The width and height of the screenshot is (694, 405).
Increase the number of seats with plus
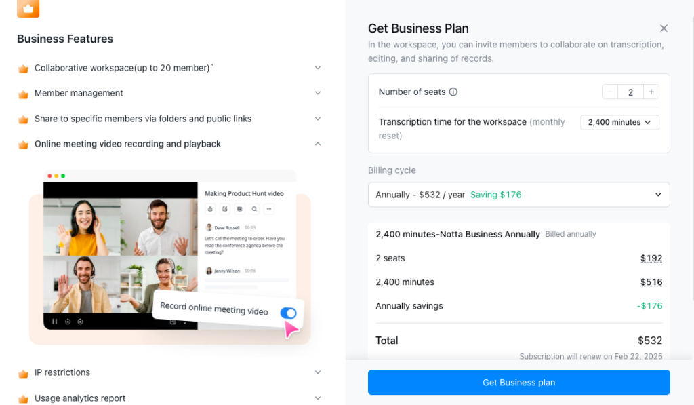651,92
